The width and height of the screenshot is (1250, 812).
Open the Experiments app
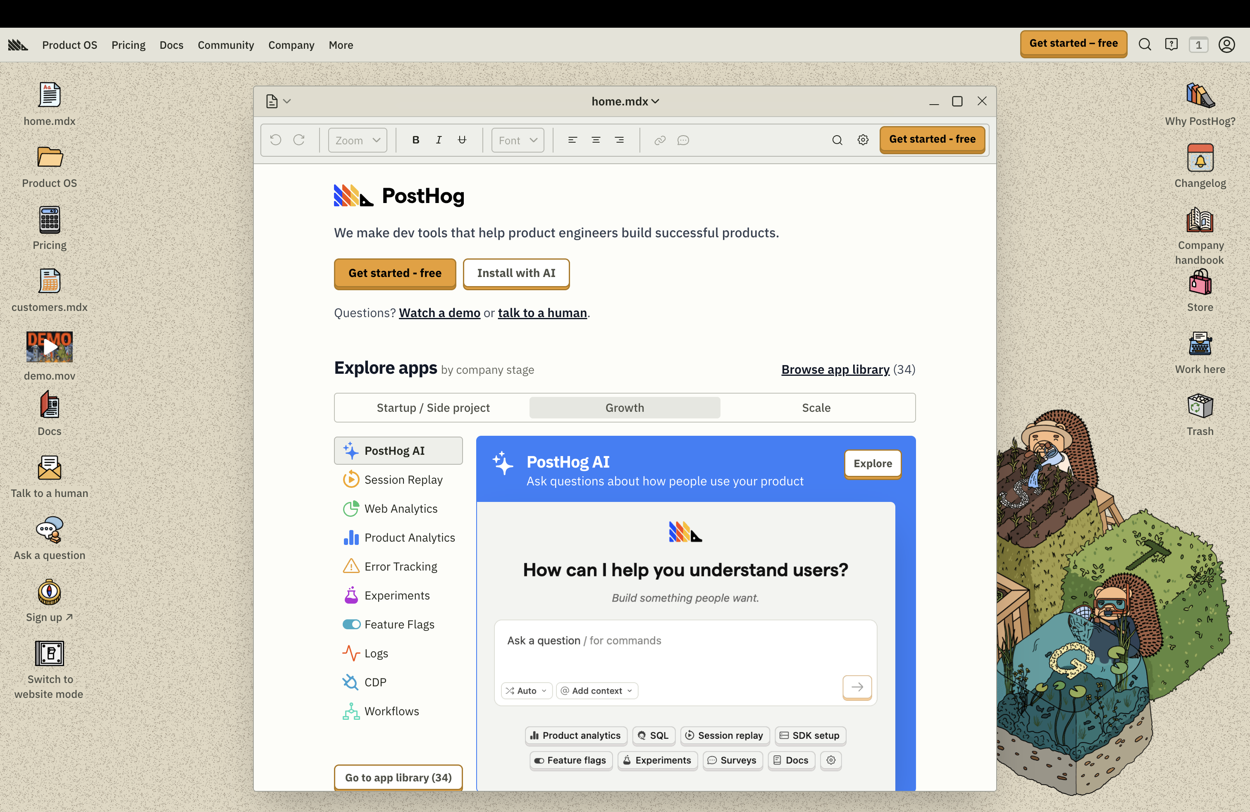[351, 595]
